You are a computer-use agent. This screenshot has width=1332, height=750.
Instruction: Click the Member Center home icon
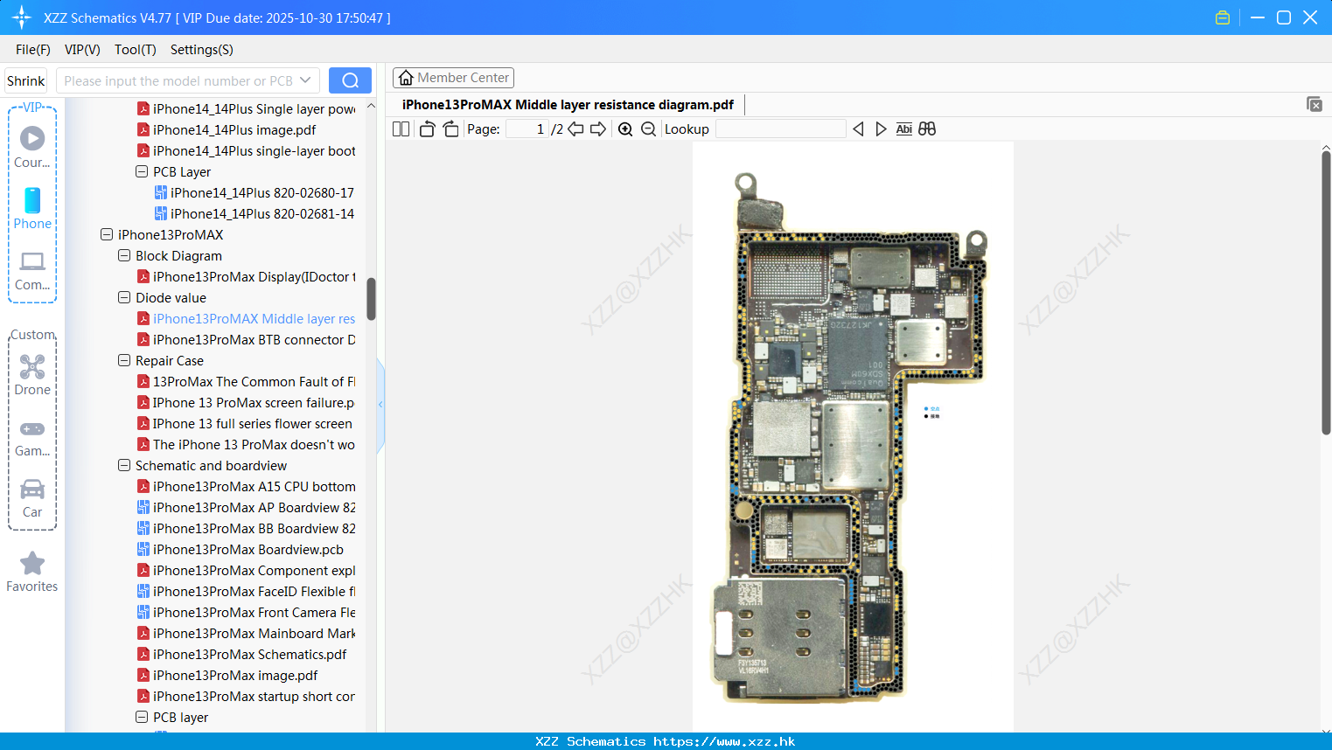pos(406,78)
